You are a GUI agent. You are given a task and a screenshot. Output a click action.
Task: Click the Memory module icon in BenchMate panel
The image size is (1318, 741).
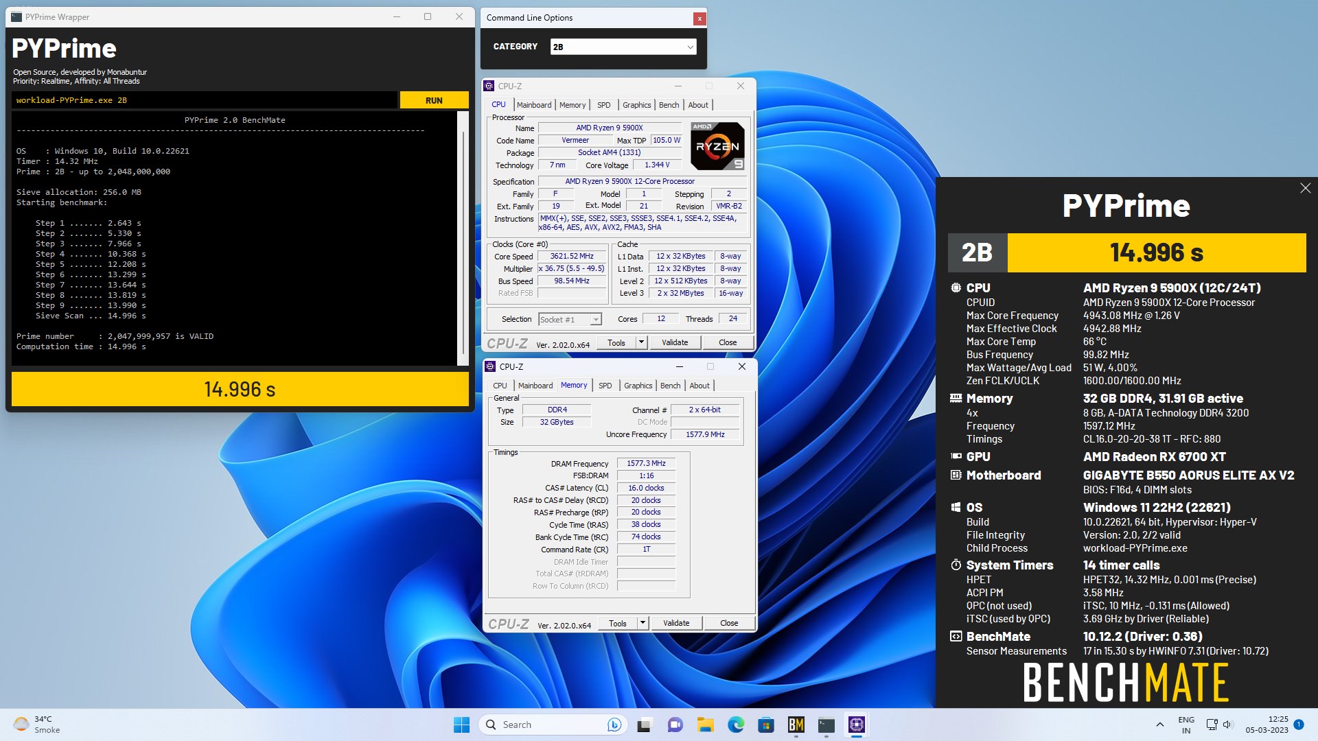[956, 398]
